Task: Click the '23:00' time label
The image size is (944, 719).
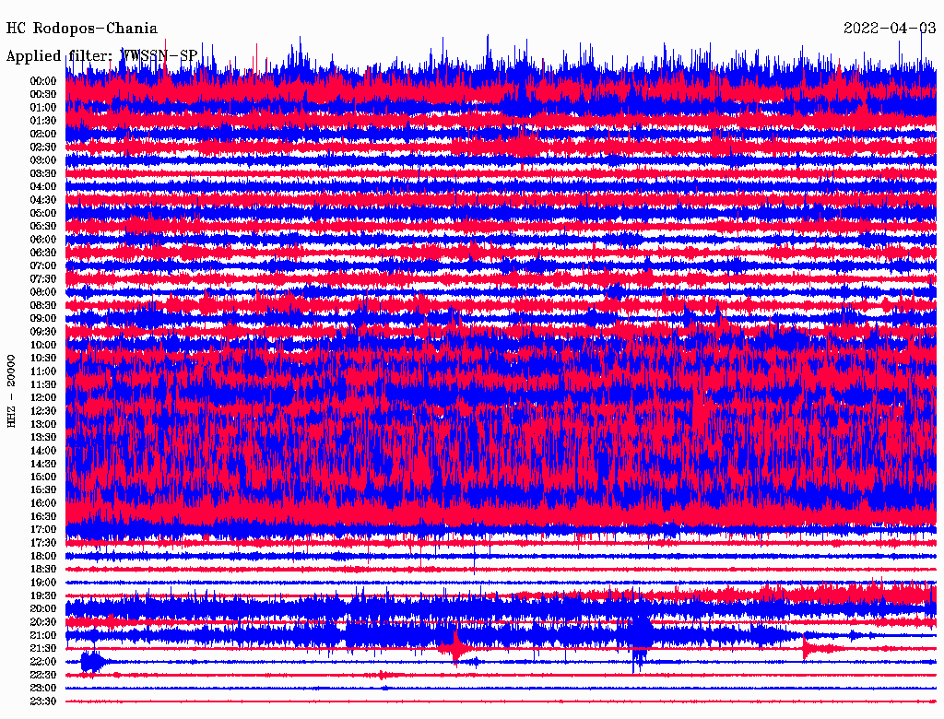Action: coord(43,689)
